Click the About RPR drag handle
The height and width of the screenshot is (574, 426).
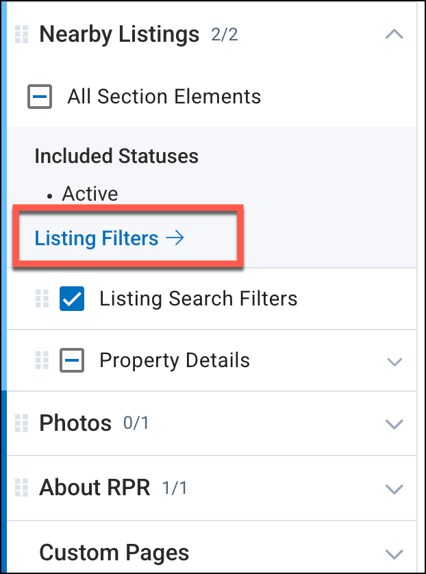click(22, 488)
